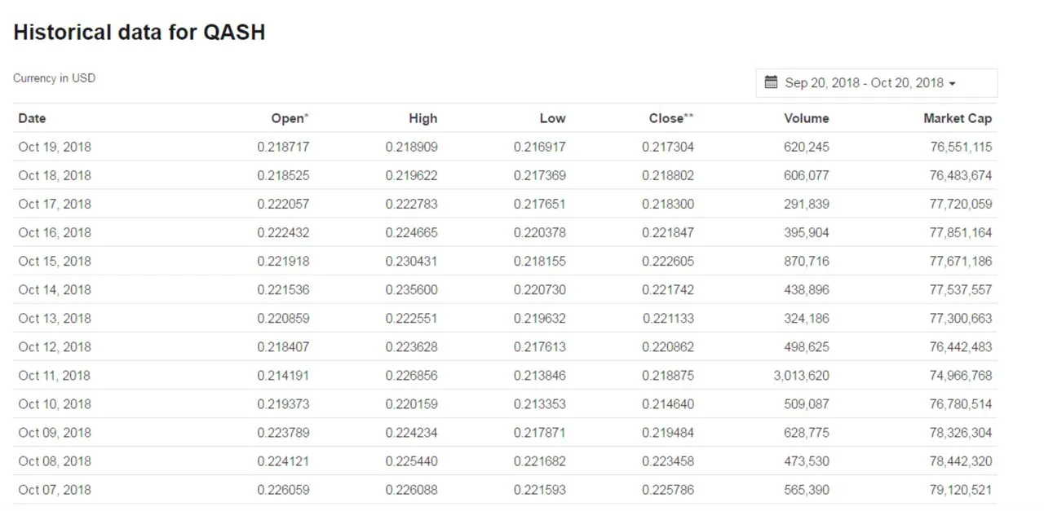Image resolution: width=1044 pixels, height=511 pixels.
Task: Click the open value 0.218717
Action: click(283, 148)
